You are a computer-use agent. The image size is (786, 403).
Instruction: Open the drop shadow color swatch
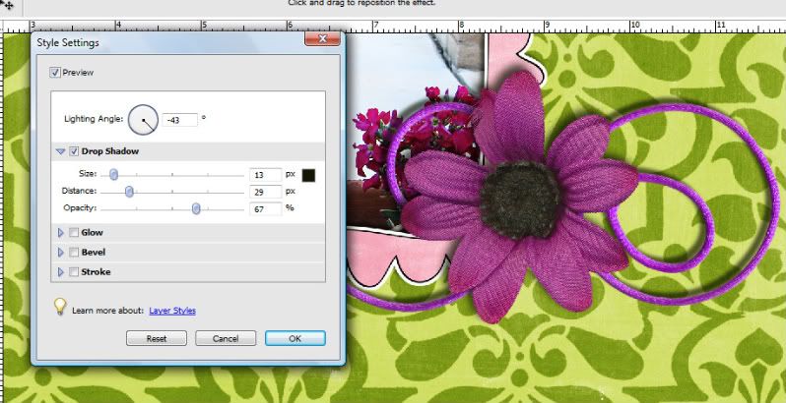[x=309, y=175]
